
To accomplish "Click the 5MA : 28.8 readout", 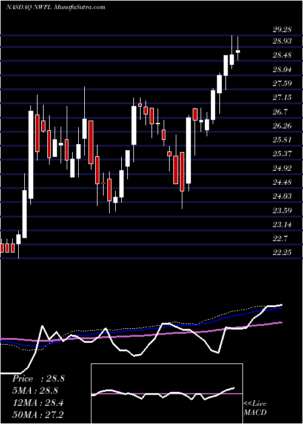I will (35, 391).
